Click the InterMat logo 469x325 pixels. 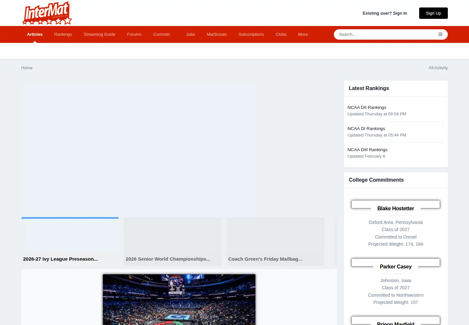coord(47,13)
